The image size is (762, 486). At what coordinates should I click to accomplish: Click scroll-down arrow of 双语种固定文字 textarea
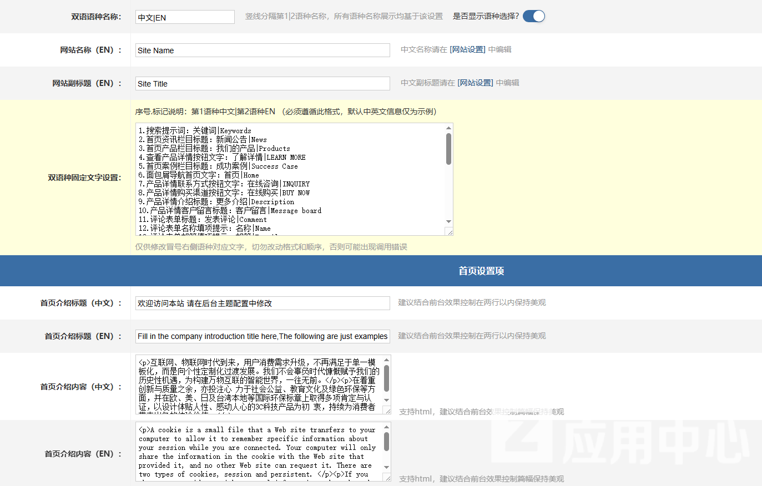point(448,221)
